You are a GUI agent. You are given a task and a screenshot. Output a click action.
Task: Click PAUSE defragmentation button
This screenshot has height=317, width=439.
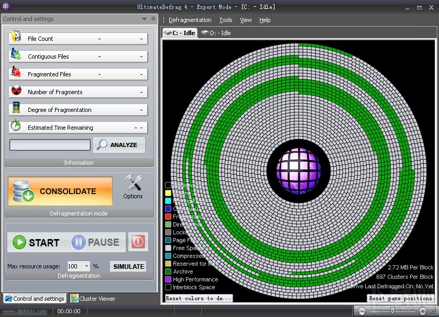coord(96,242)
